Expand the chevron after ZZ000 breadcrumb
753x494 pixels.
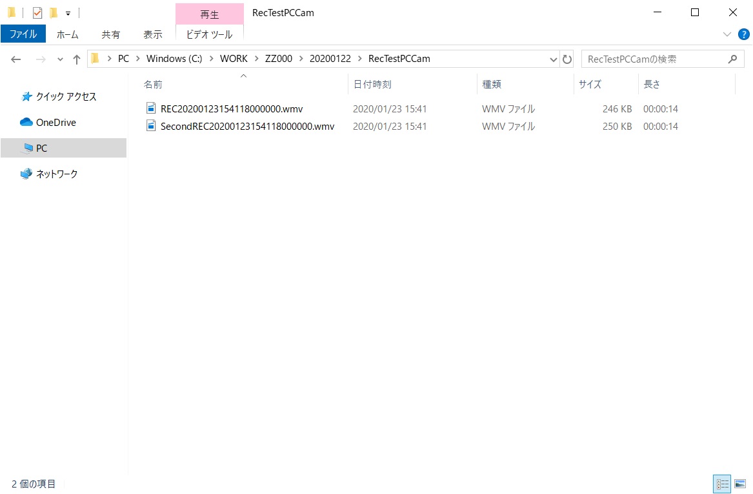point(301,59)
